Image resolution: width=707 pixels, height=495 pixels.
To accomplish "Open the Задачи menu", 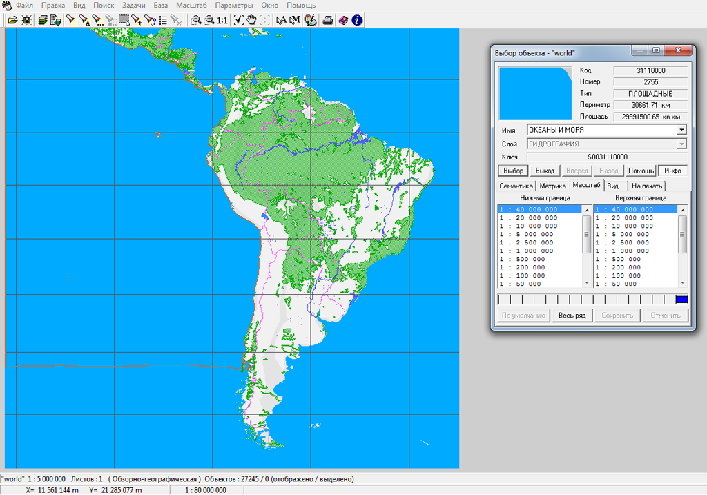I will (x=133, y=6).
